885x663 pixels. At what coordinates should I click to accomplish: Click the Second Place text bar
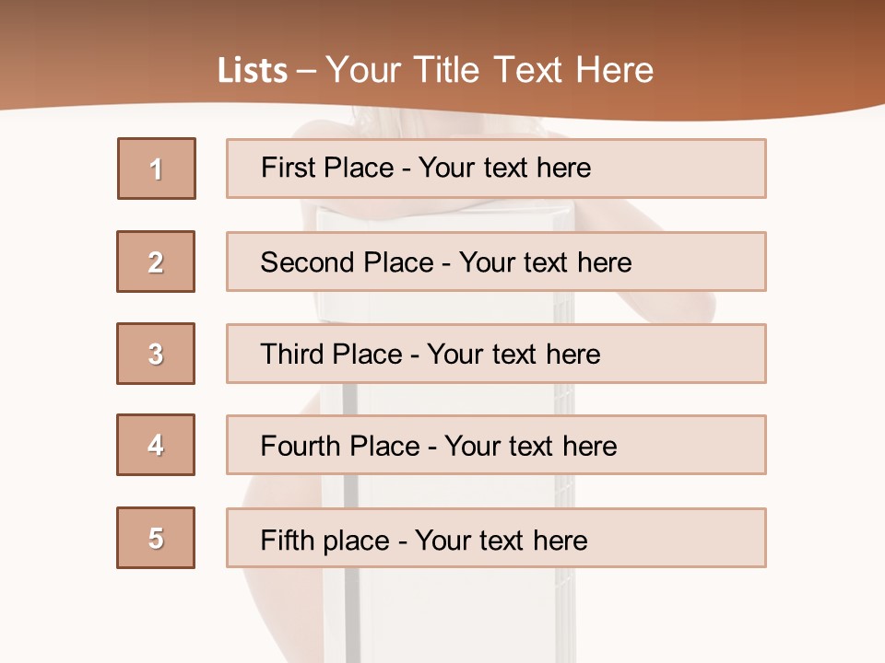(496, 262)
